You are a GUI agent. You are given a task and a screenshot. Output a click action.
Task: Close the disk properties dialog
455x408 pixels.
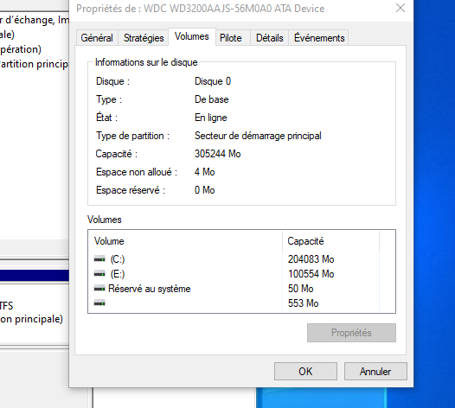pyautogui.click(x=401, y=8)
